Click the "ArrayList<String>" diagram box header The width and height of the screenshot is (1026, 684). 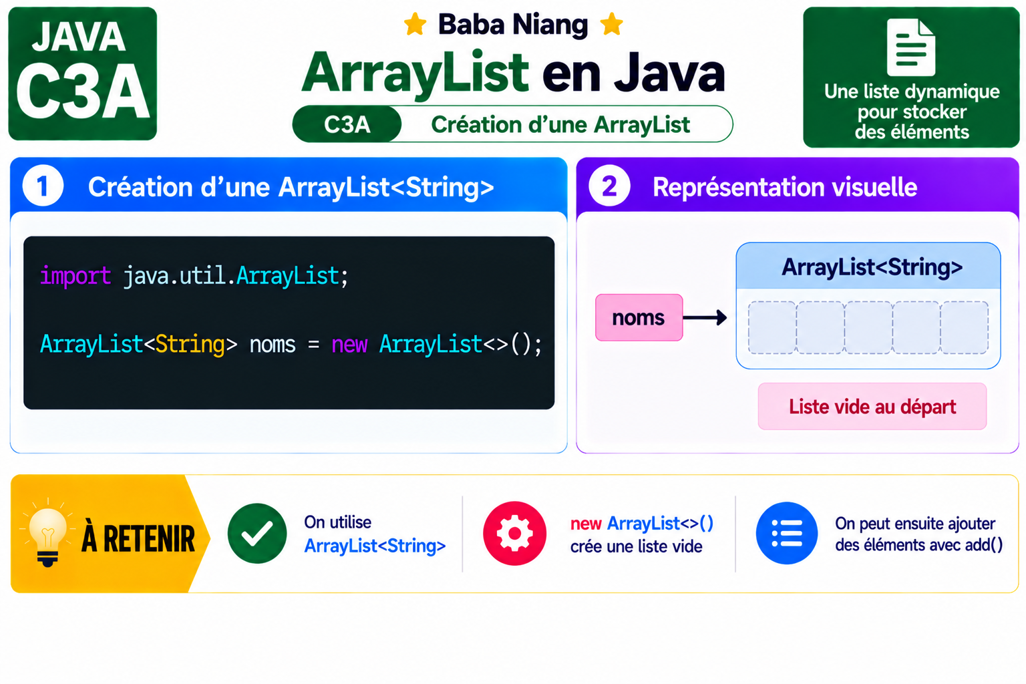click(868, 267)
